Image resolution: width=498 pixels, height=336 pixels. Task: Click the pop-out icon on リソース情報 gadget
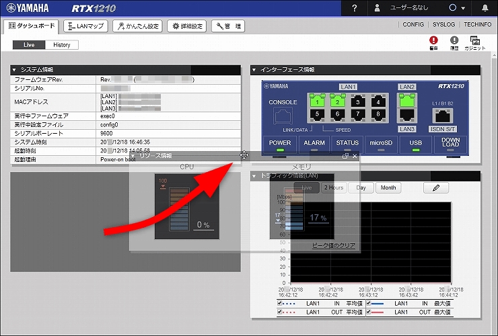pyautogui.click(x=345, y=156)
